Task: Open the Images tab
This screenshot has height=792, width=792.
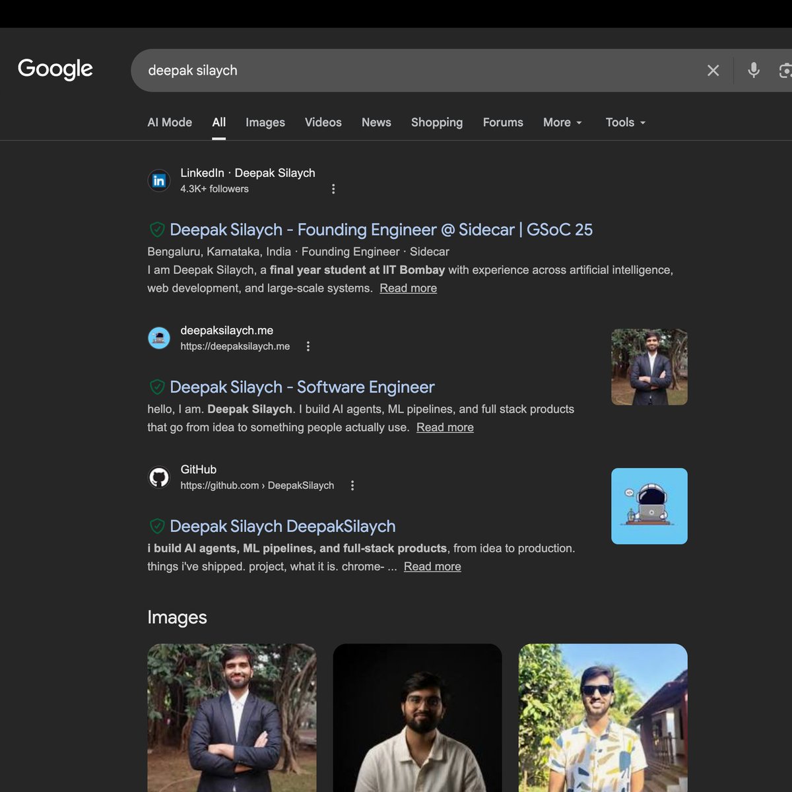Action: [265, 122]
